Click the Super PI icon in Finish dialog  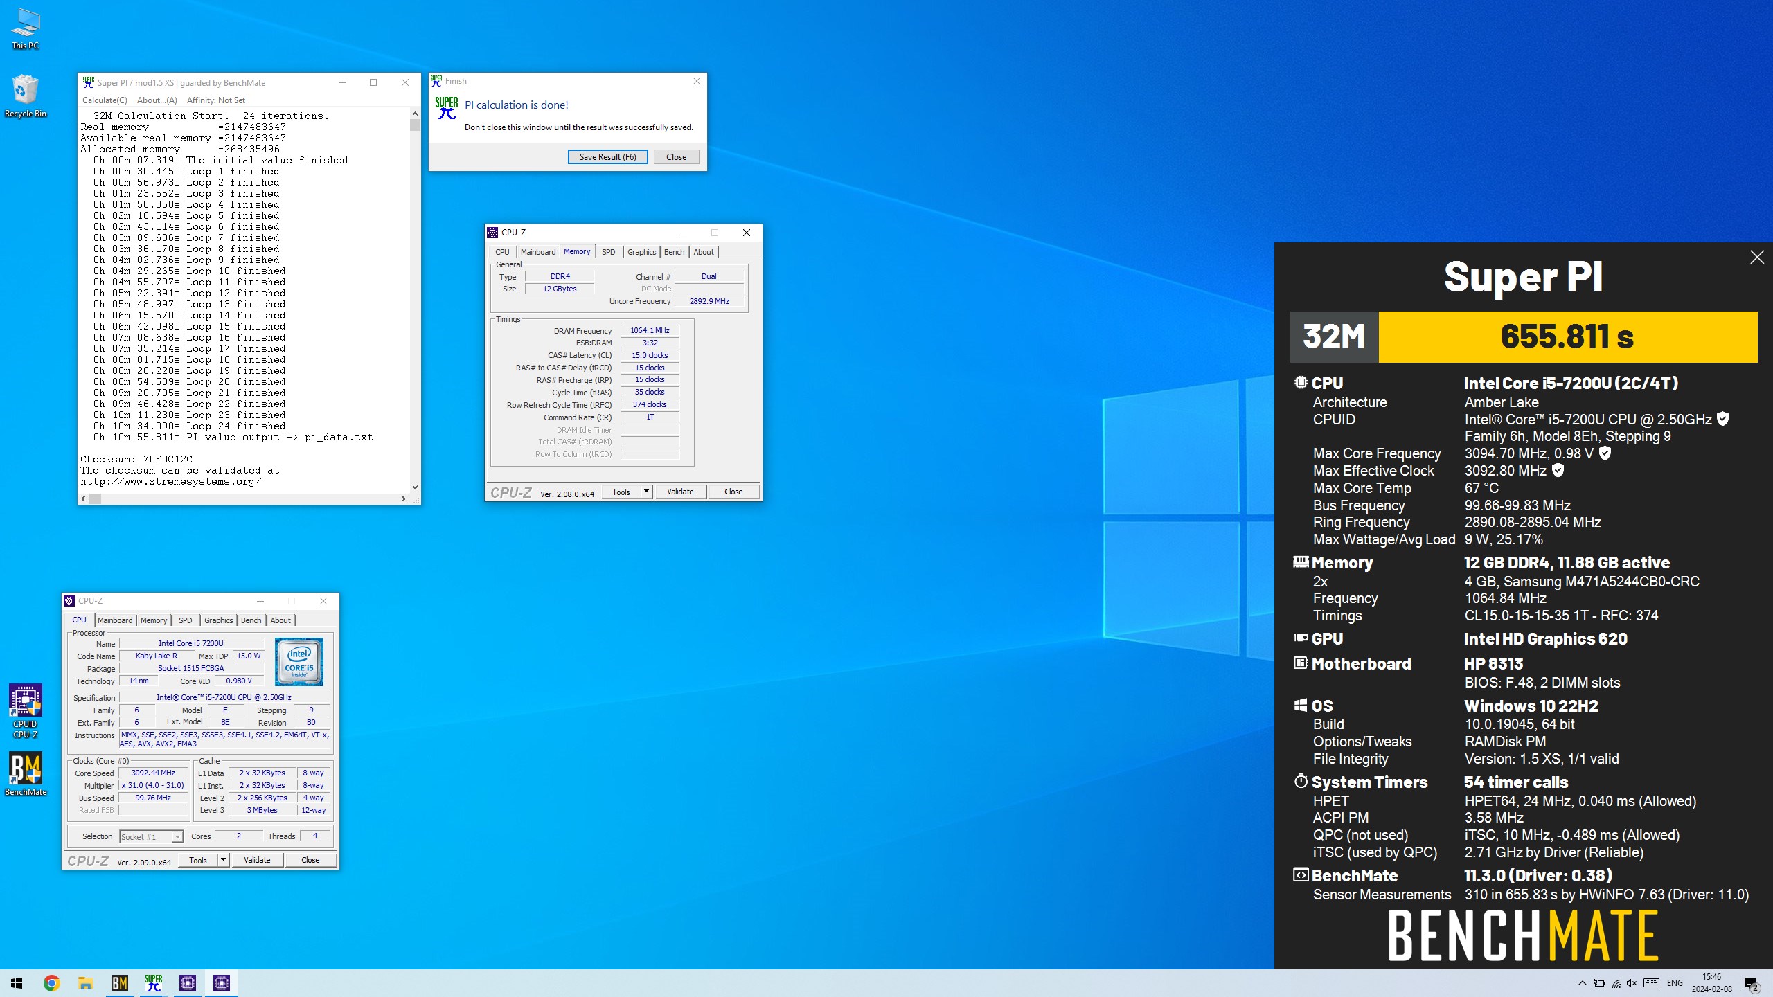pos(446,108)
